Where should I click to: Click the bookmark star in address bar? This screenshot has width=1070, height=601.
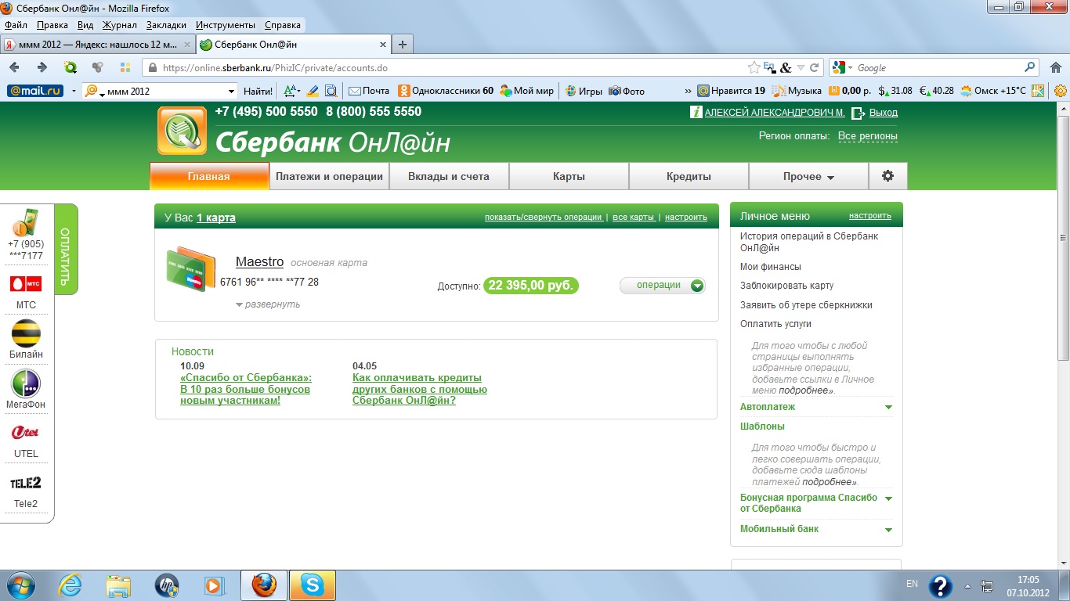coord(754,67)
